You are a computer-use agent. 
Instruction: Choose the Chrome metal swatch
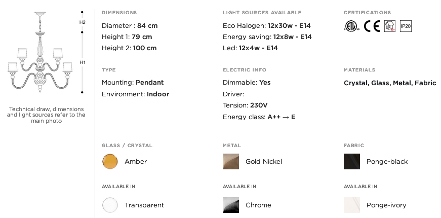[231, 205]
